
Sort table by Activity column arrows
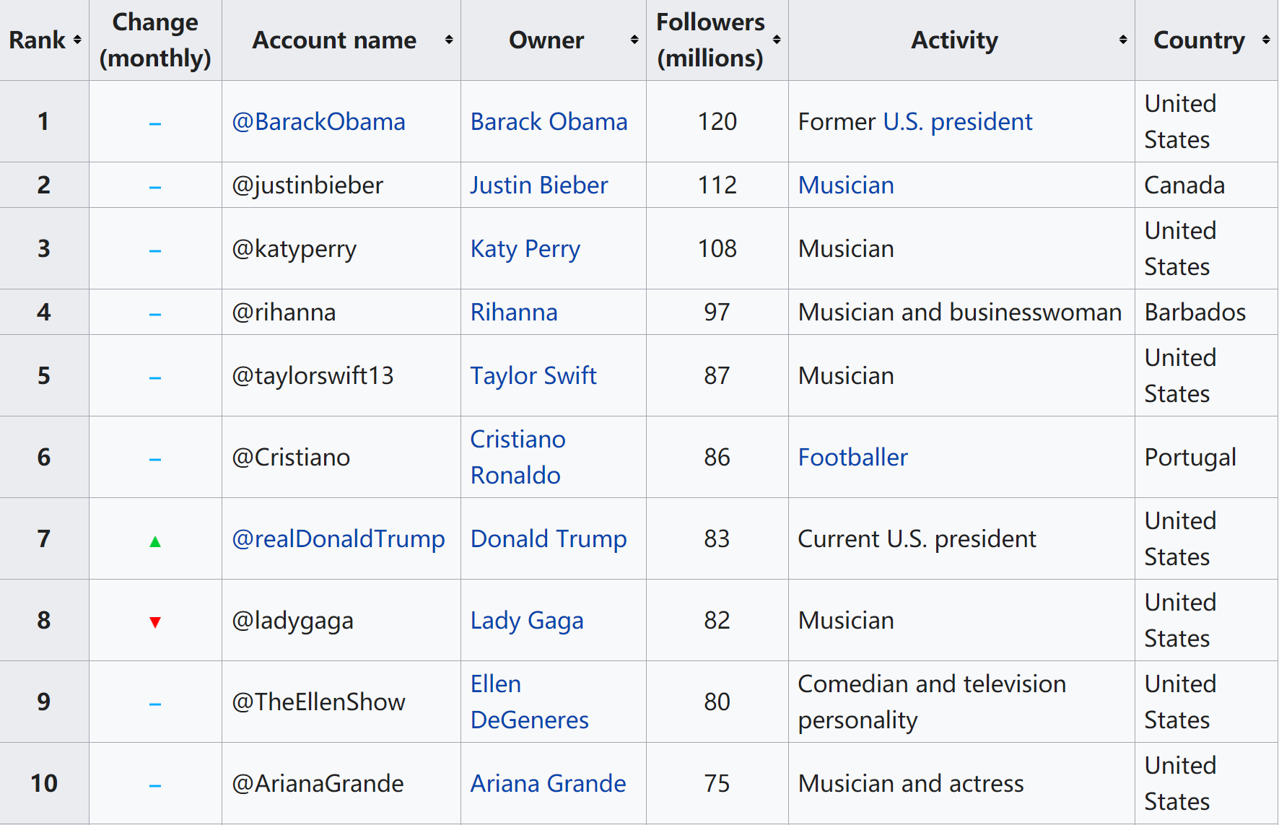(x=1122, y=40)
